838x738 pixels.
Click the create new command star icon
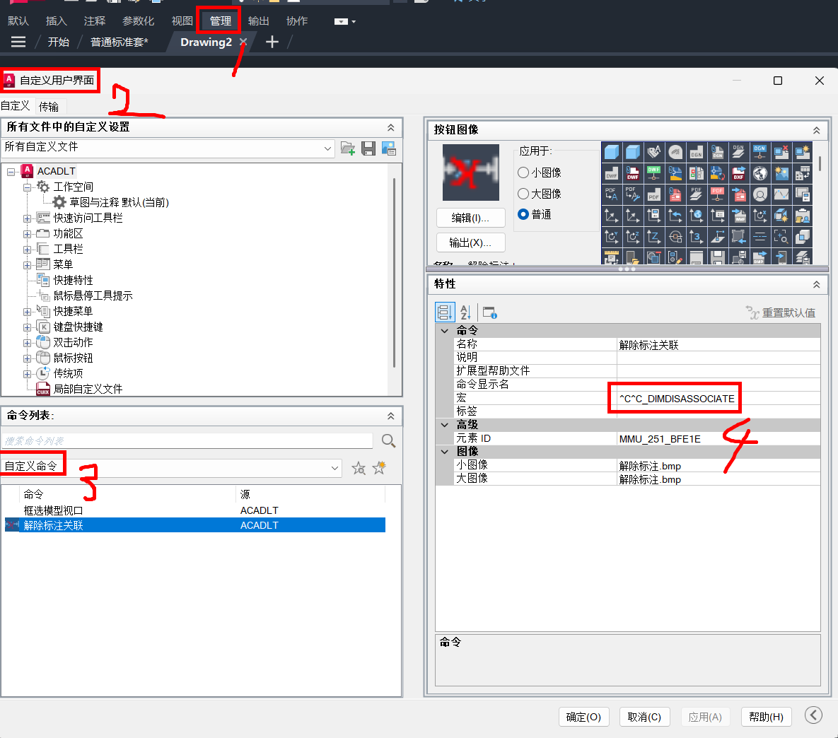pos(380,467)
